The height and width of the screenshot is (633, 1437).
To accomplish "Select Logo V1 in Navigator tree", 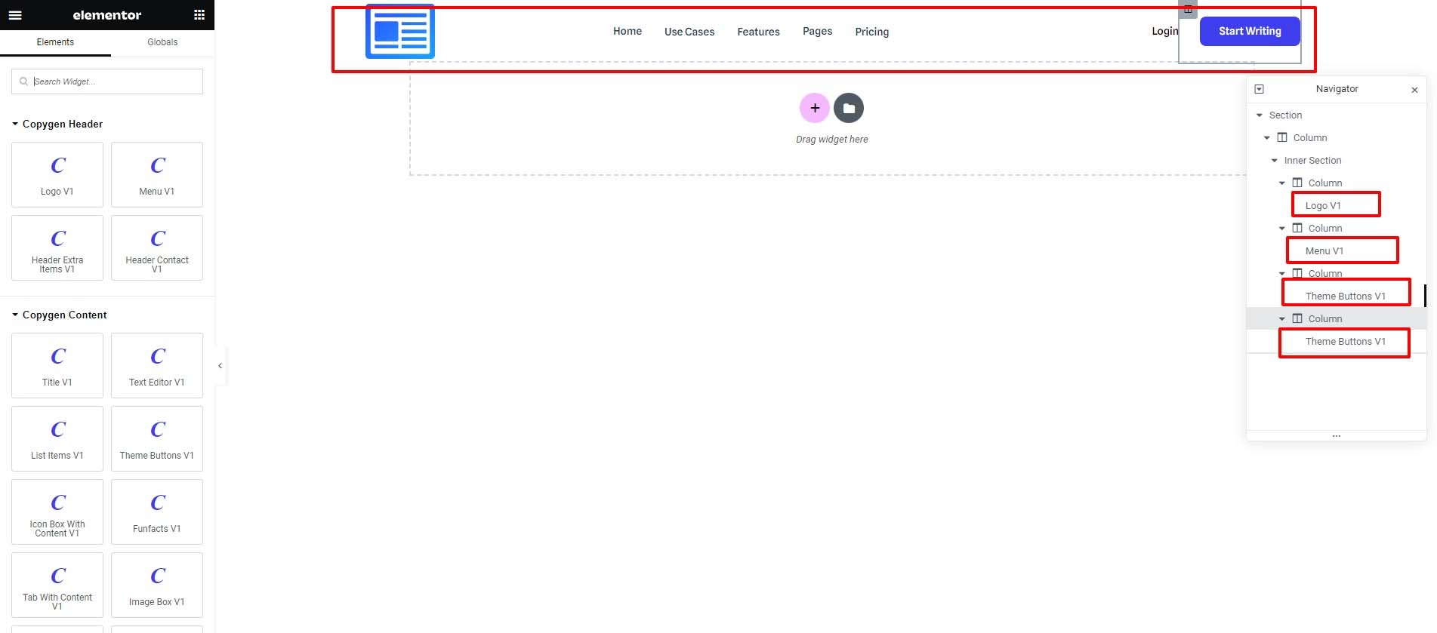I will point(1323,206).
